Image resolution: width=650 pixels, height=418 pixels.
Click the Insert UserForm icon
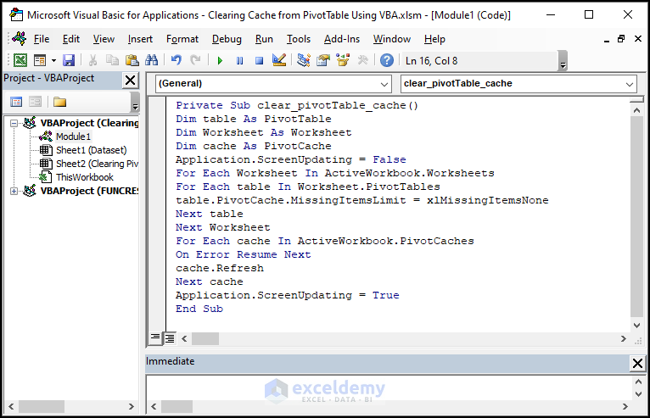coord(40,60)
